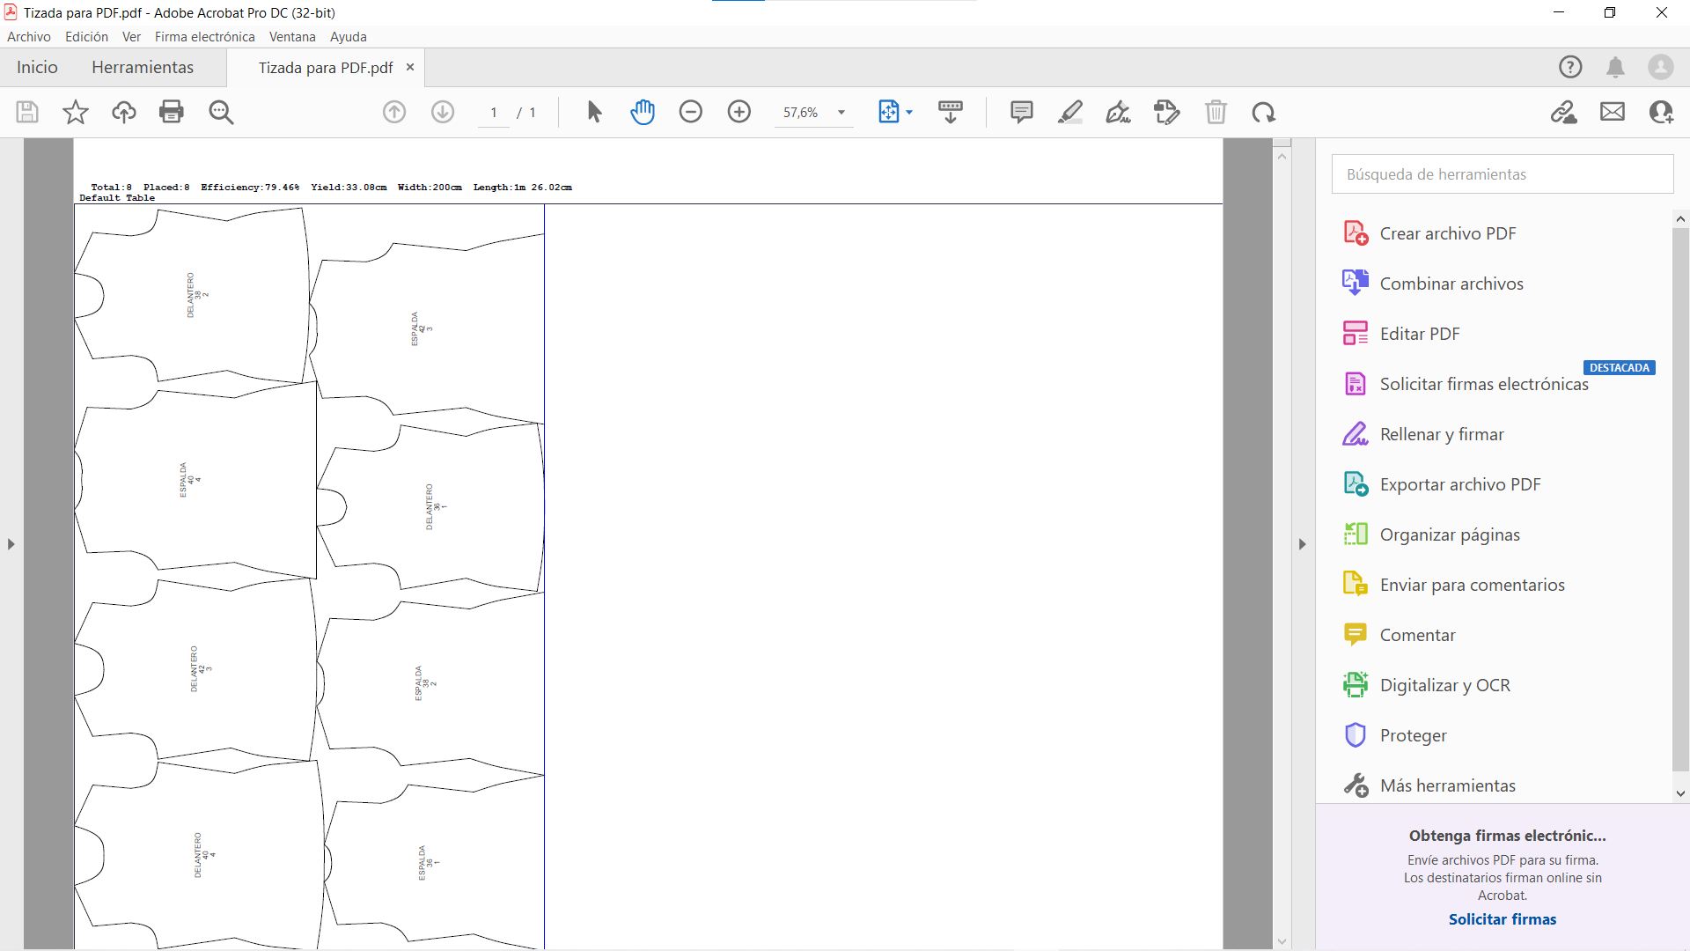Switch to the Herramientas tab

(x=143, y=68)
